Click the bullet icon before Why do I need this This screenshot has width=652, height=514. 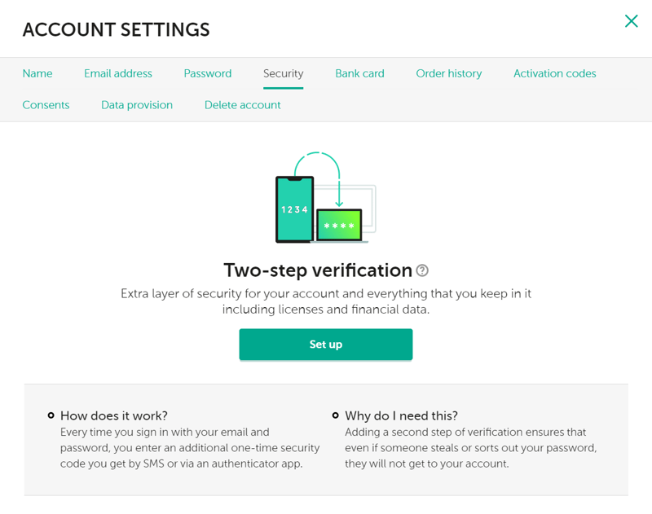tap(336, 415)
